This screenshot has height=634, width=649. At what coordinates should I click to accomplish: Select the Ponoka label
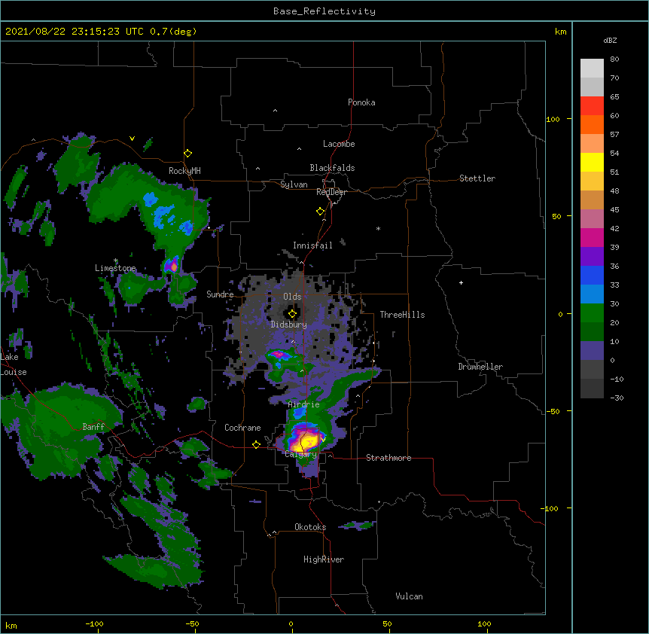click(361, 102)
